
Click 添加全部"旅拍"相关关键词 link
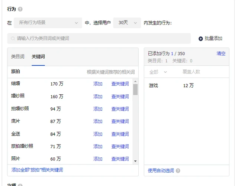(x=37, y=170)
